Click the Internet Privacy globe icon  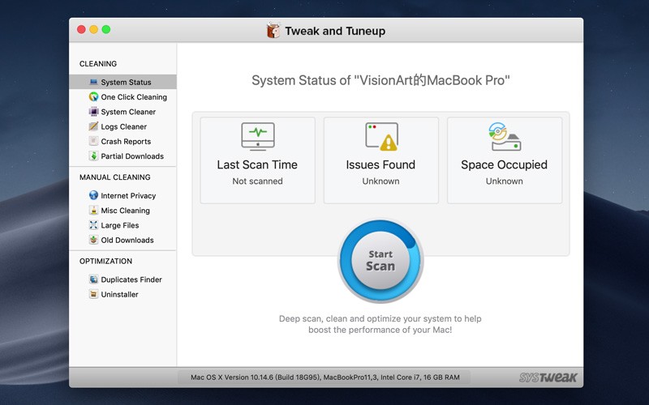tap(93, 195)
